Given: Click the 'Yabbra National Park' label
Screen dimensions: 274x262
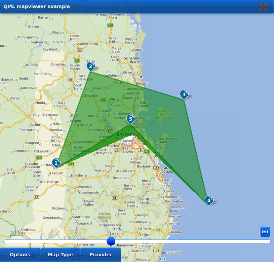Looking at the screenshot, I should [x=104, y=217].
